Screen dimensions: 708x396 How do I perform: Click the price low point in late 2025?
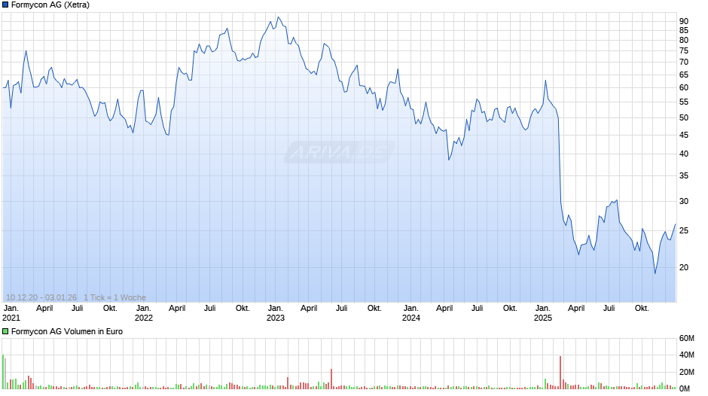655,273
